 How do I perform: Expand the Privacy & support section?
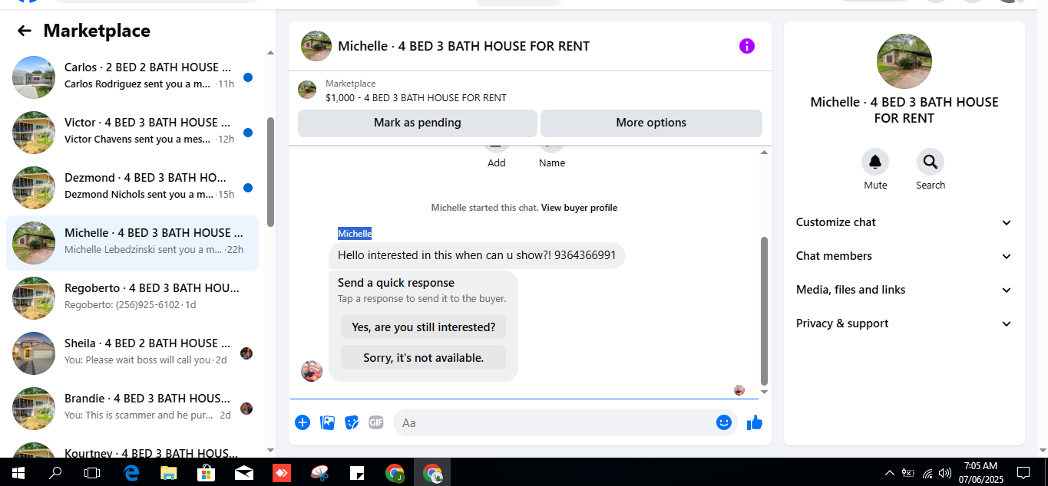click(x=904, y=323)
